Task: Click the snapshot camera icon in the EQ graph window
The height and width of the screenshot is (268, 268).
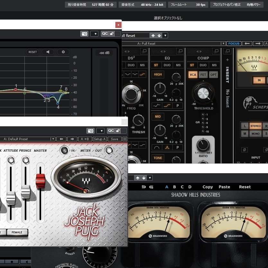Action: tap(84, 34)
